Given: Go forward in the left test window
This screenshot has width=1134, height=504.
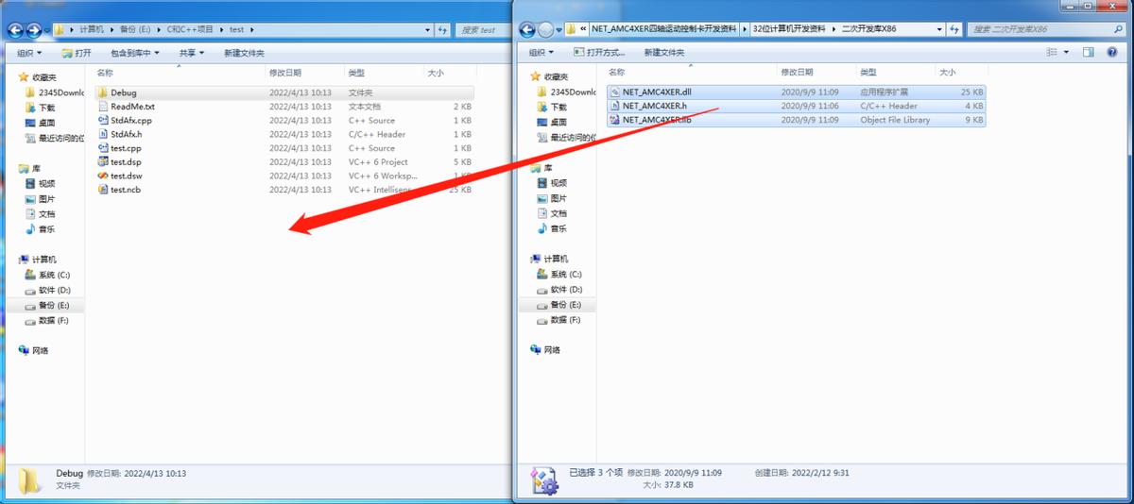Looking at the screenshot, I should click(x=35, y=30).
